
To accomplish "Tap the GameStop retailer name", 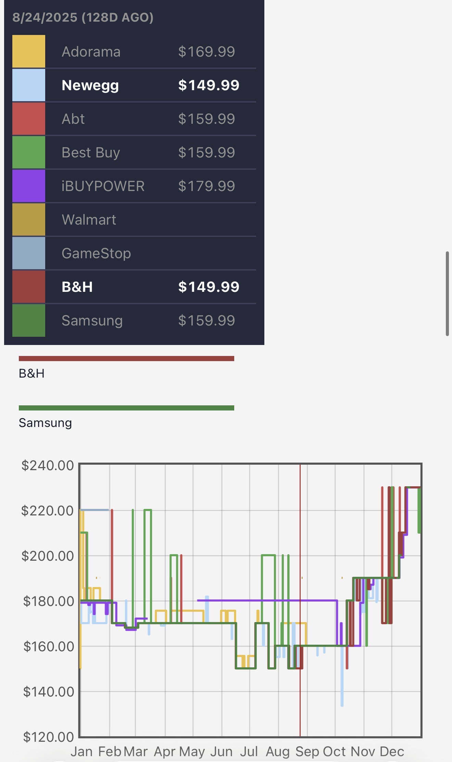I will click(x=96, y=253).
